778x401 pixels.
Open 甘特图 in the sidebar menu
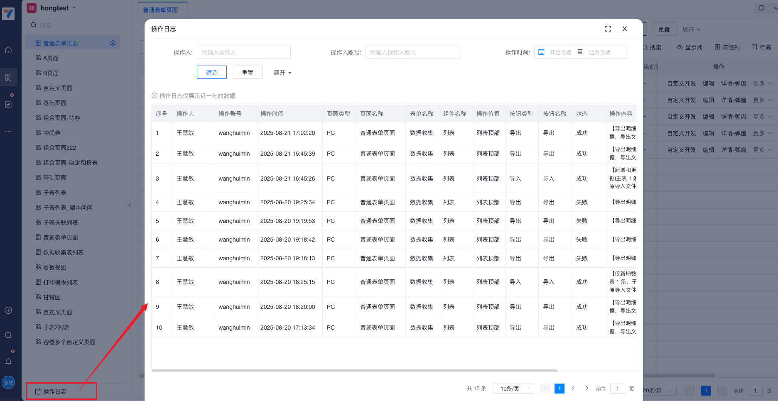52,297
